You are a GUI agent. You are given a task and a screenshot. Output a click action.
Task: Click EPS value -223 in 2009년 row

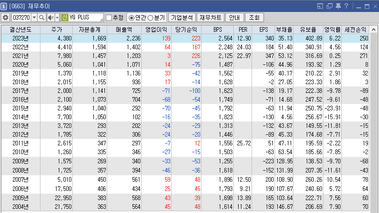click(268, 161)
